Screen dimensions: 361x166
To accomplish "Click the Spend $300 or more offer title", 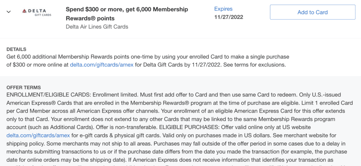I will (x=127, y=14).
